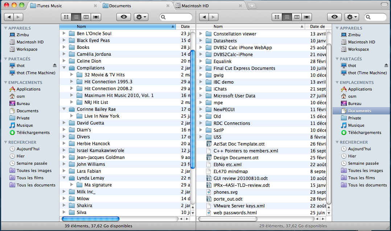
Task: Open right pane action gear menu
Action: click(352, 17)
